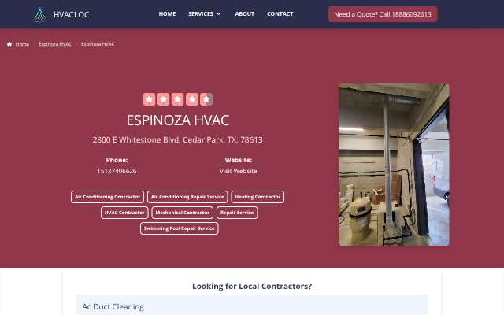Select the Heating Contractor tag
The width and height of the screenshot is (504, 315).
(258, 197)
